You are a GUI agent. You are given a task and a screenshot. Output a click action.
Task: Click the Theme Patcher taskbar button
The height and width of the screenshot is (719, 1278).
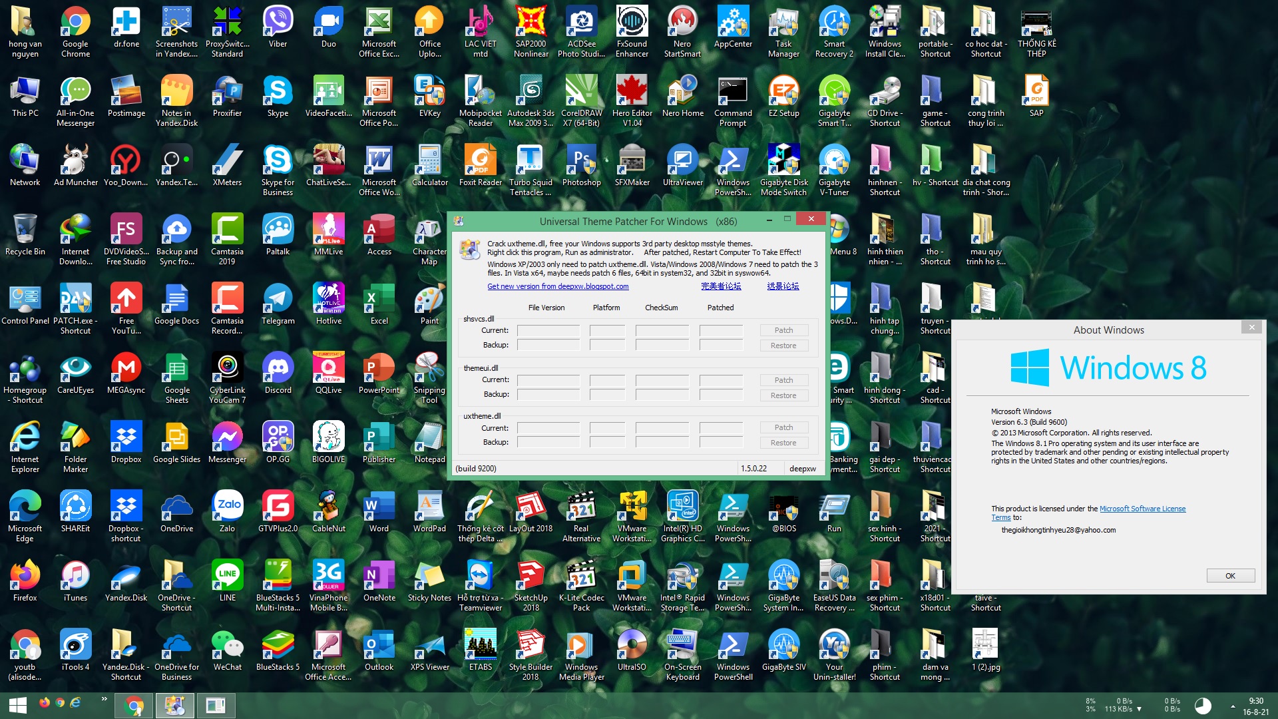[x=175, y=705]
